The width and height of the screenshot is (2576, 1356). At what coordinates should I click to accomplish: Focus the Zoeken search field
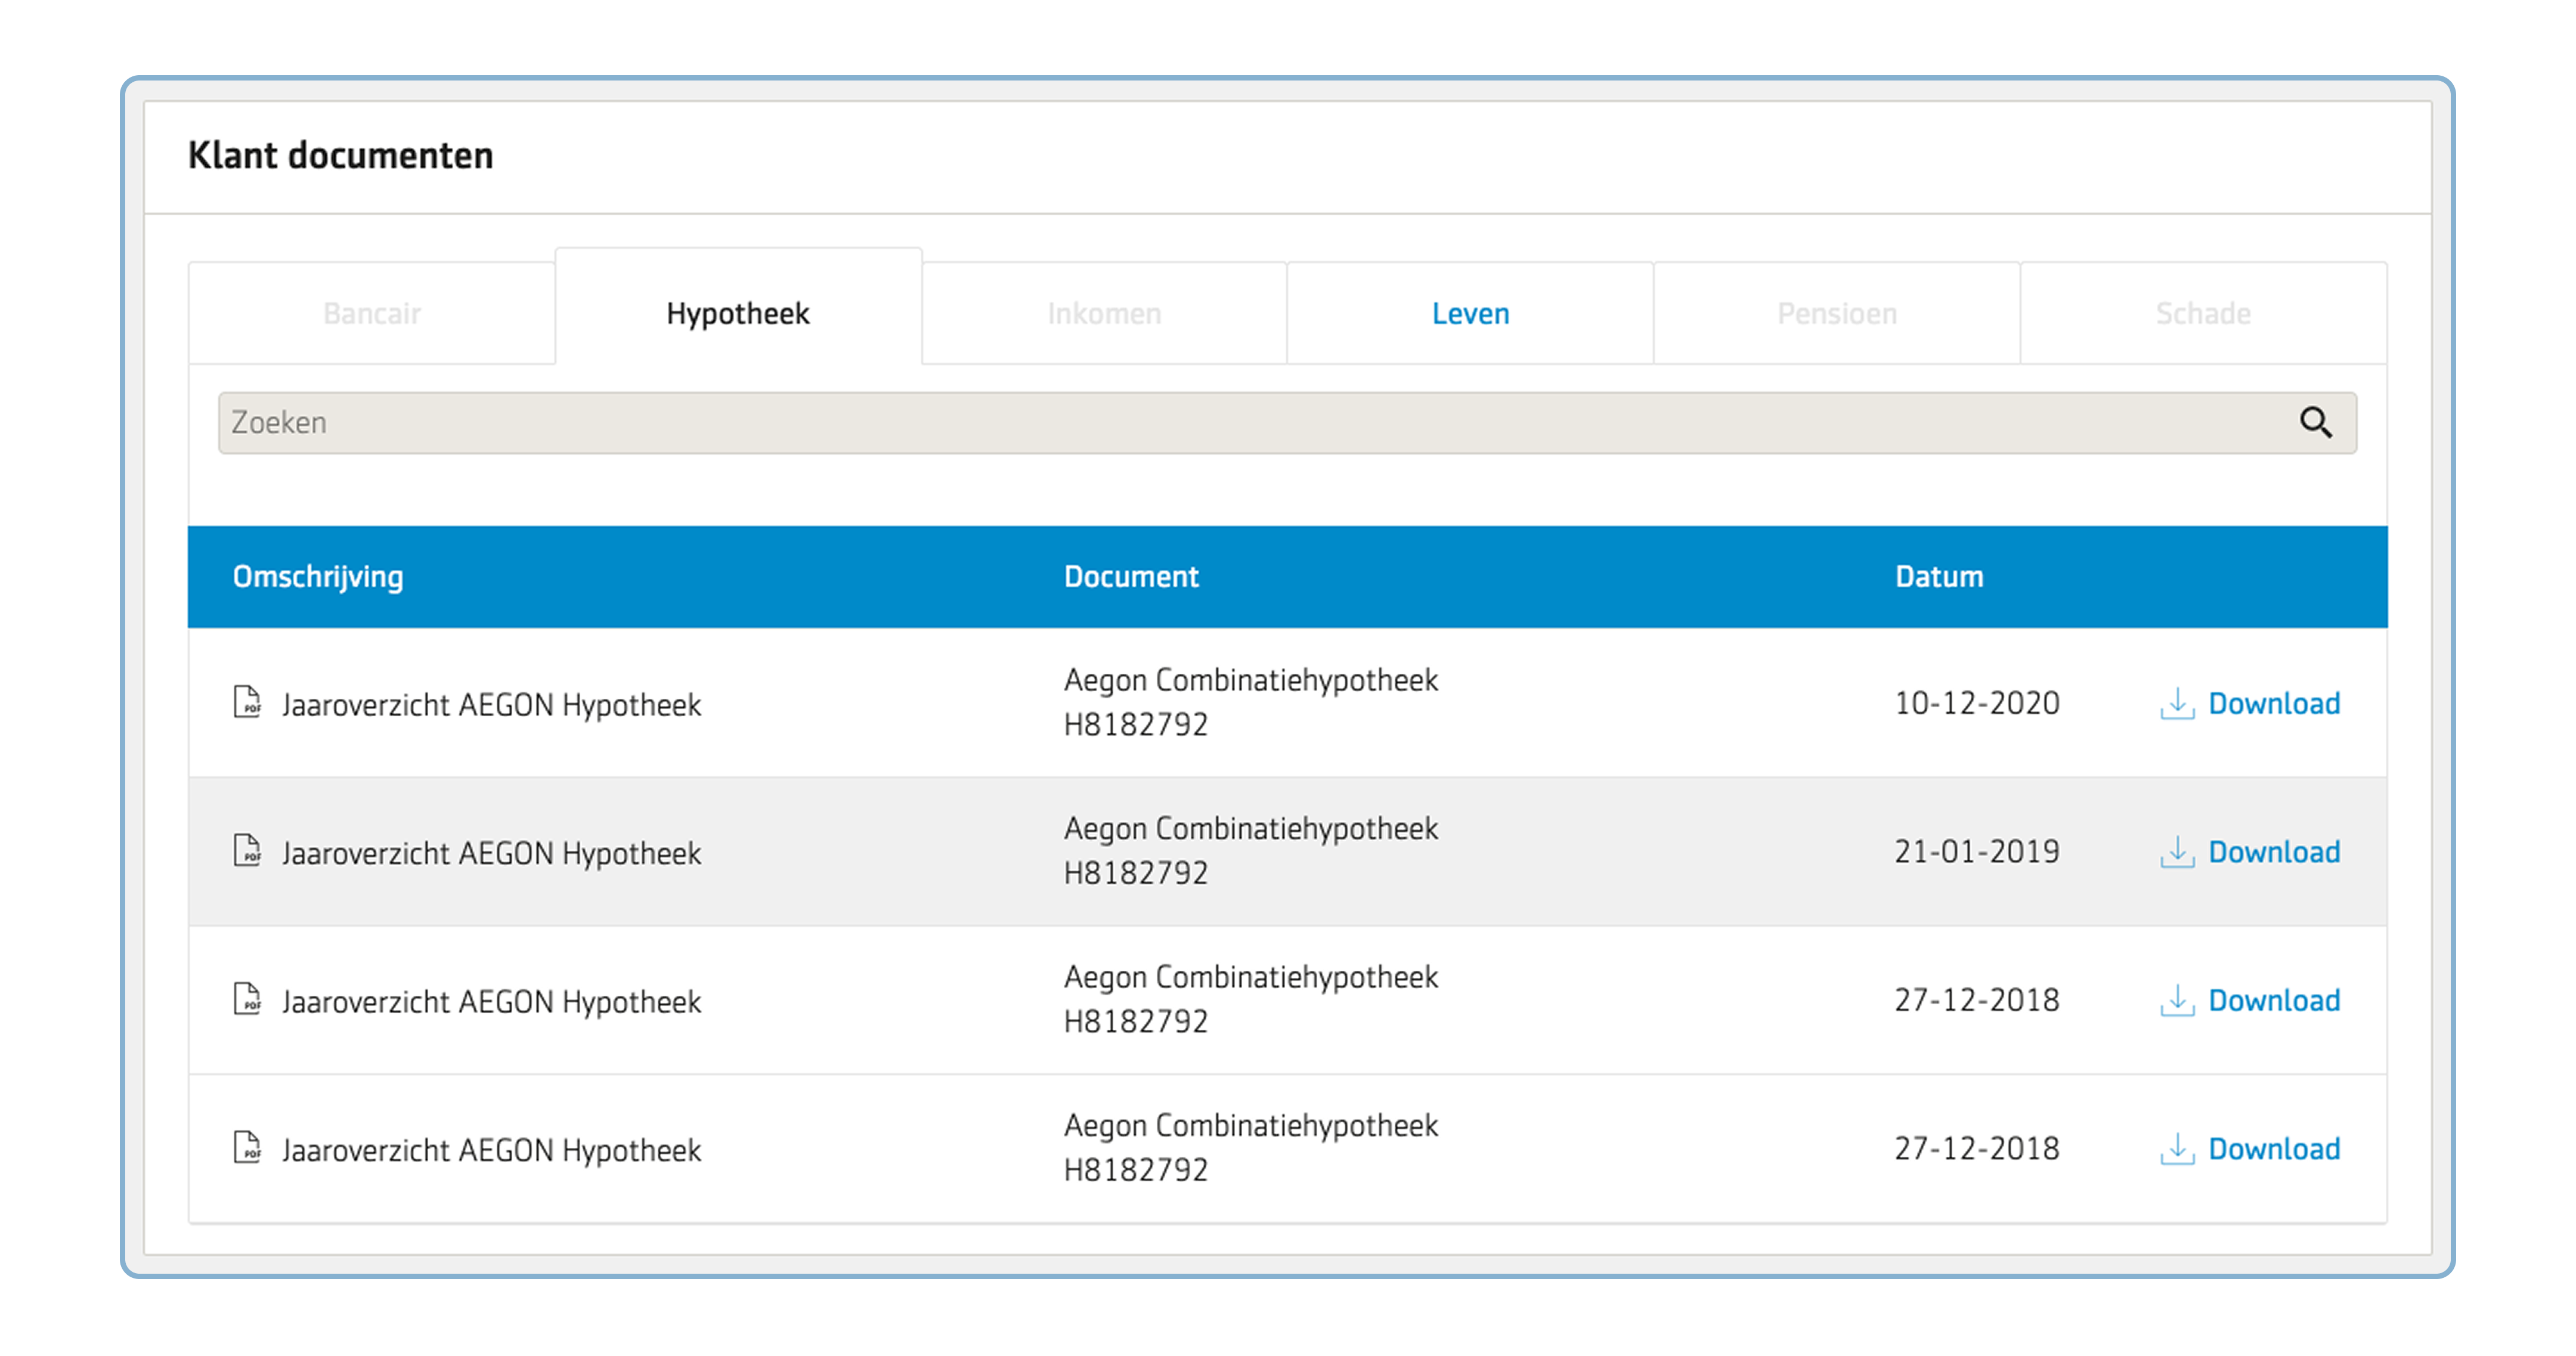click(x=1200, y=423)
